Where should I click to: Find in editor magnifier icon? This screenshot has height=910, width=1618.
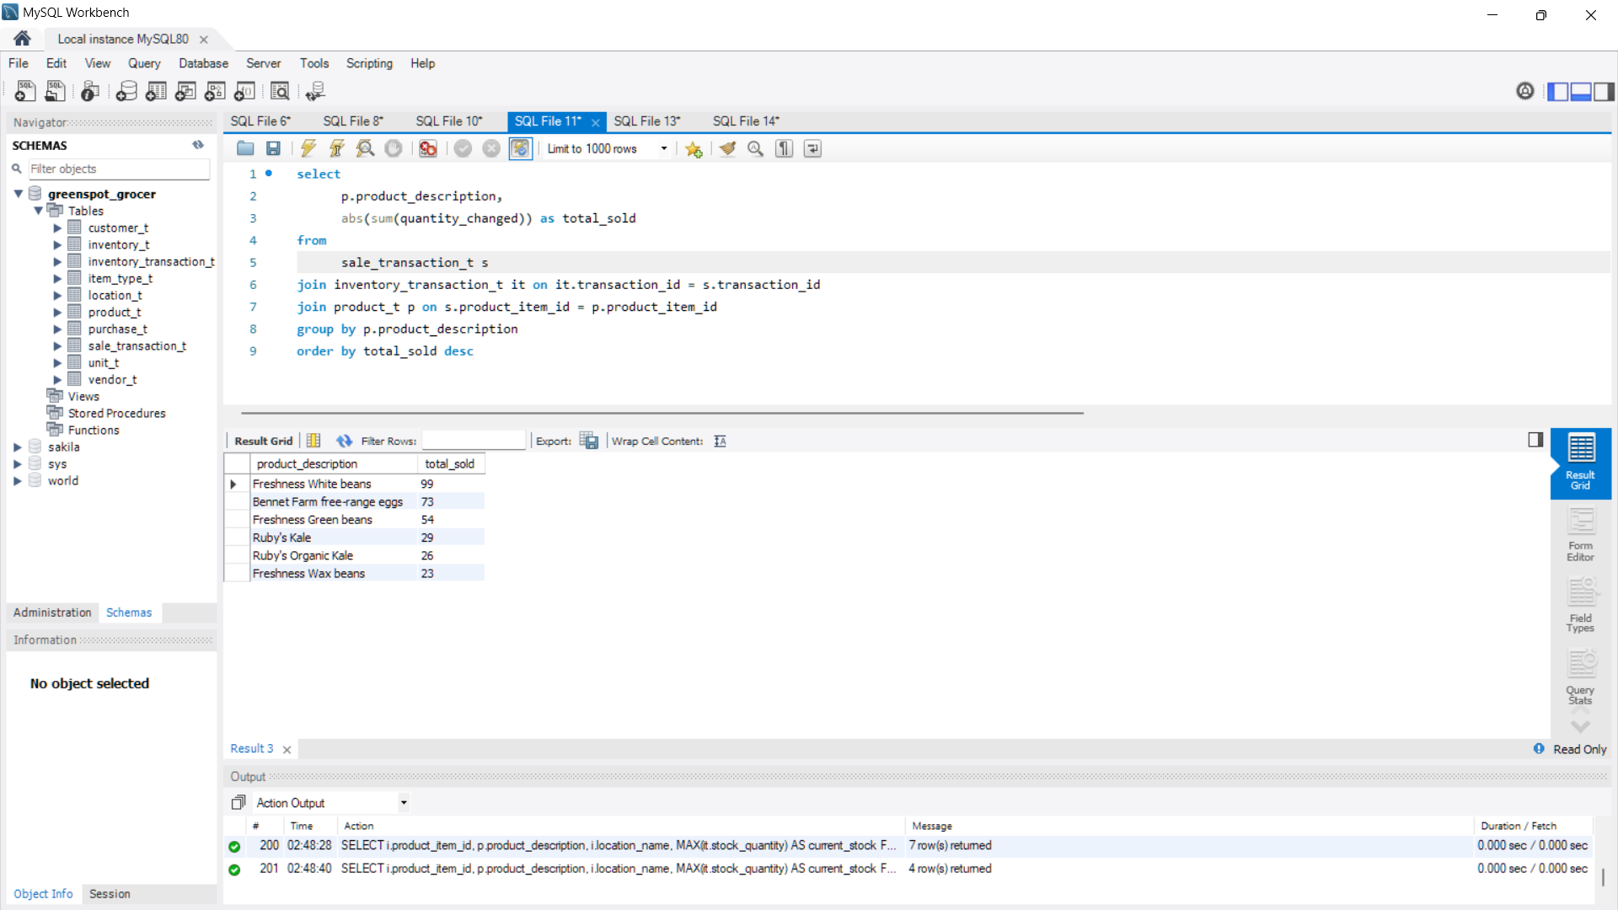(x=756, y=149)
